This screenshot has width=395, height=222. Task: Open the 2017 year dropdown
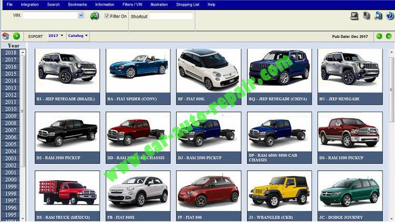tap(56, 36)
